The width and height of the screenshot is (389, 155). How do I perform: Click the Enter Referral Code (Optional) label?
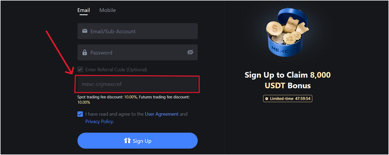(x=116, y=70)
